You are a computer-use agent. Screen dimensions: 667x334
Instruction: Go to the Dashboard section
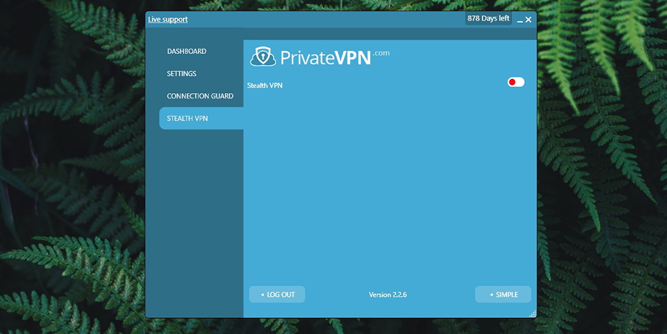(x=186, y=51)
